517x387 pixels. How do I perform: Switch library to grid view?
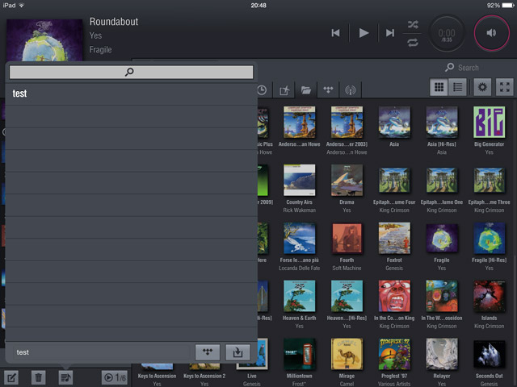point(440,88)
